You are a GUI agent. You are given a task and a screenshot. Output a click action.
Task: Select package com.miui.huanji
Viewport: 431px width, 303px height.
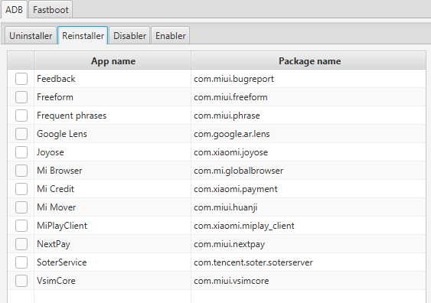coord(225,207)
